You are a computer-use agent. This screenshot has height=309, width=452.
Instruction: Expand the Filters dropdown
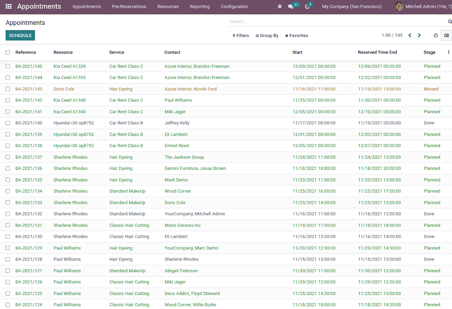point(241,36)
